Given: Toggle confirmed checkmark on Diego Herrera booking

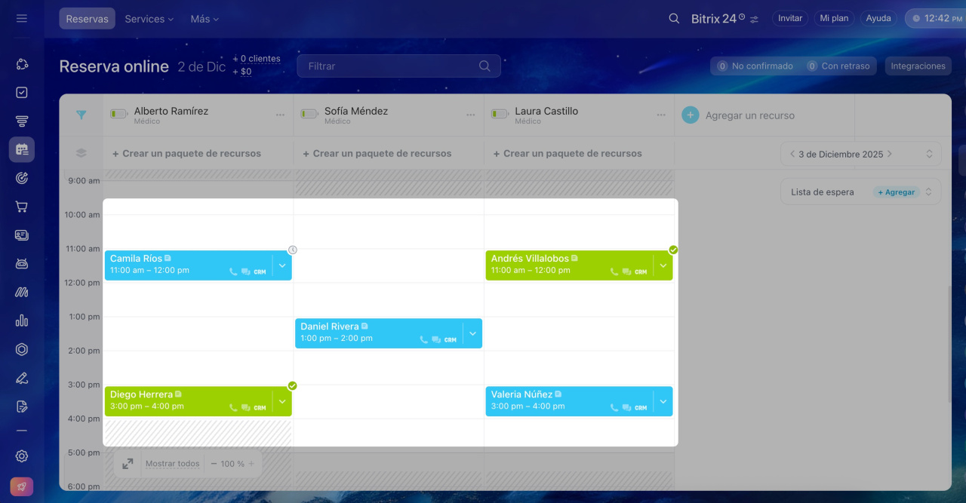Looking at the screenshot, I should [292, 386].
